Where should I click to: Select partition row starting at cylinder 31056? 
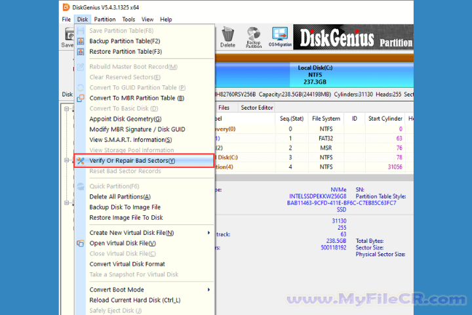[313, 167]
